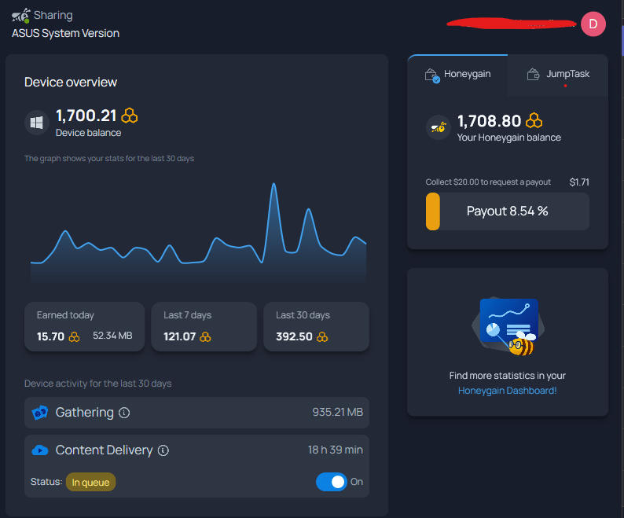Click the Last 7 days card

(x=204, y=326)
